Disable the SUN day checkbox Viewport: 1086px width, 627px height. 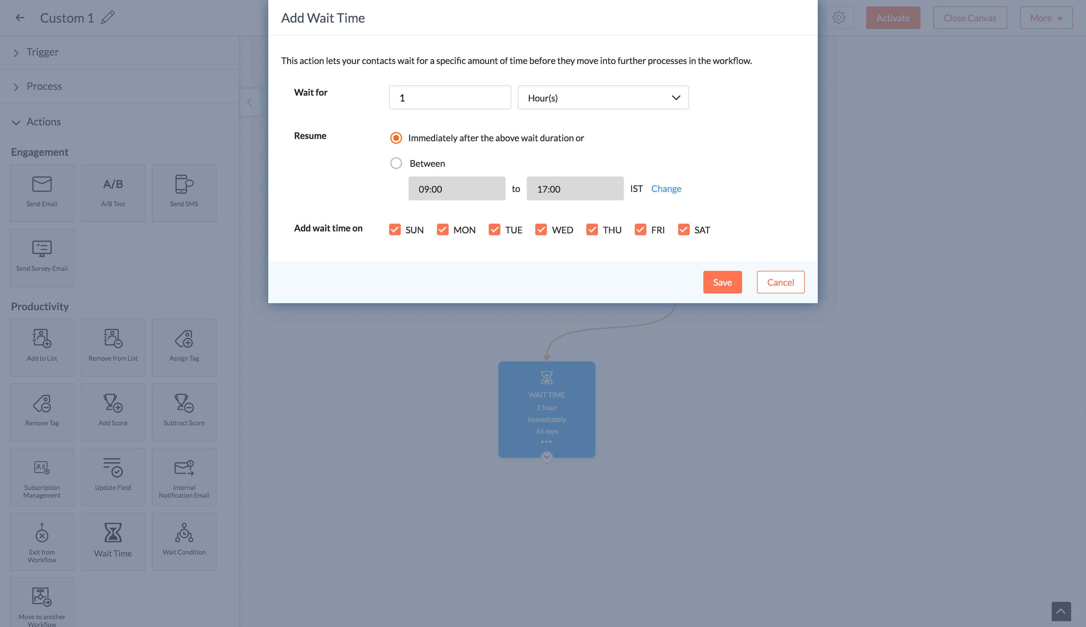click(x=395, y=229)
